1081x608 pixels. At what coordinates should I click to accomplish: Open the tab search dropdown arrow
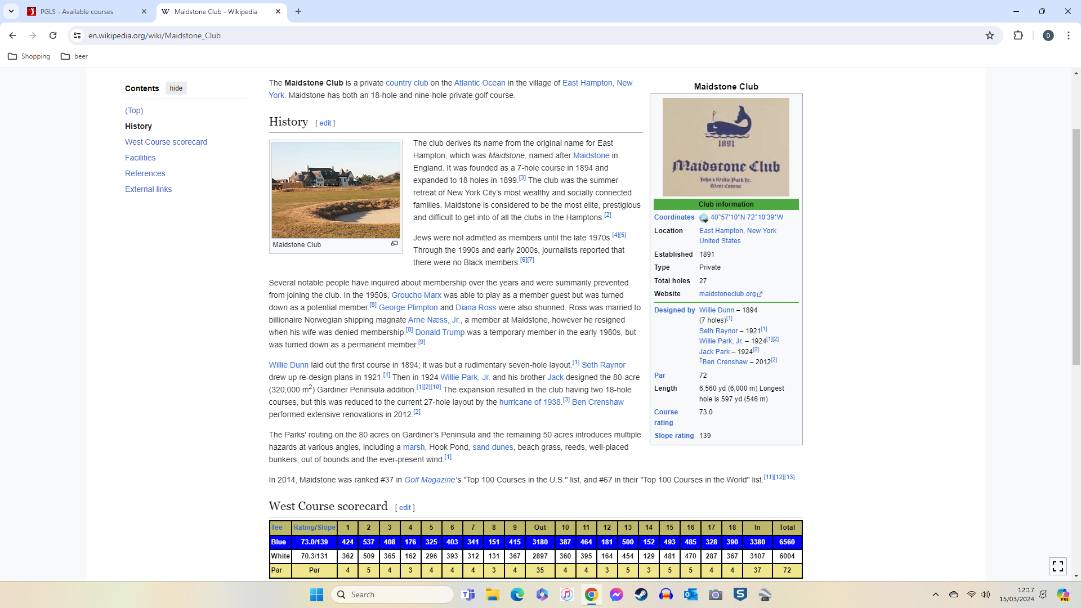point(11,11)
